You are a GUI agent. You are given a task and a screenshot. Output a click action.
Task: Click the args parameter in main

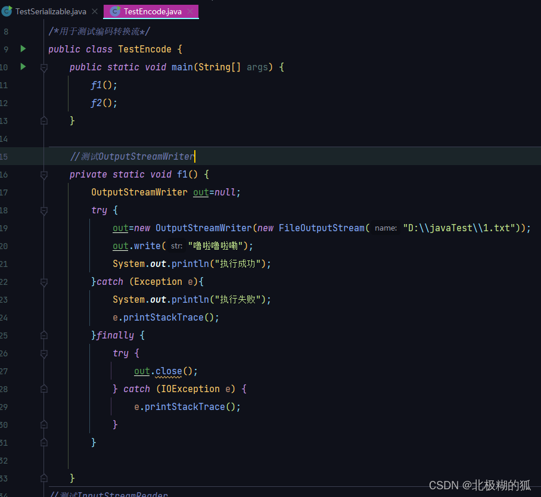pyautogui.click(x=257, y=67)
